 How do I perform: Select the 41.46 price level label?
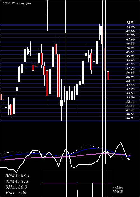pos(130,39)
